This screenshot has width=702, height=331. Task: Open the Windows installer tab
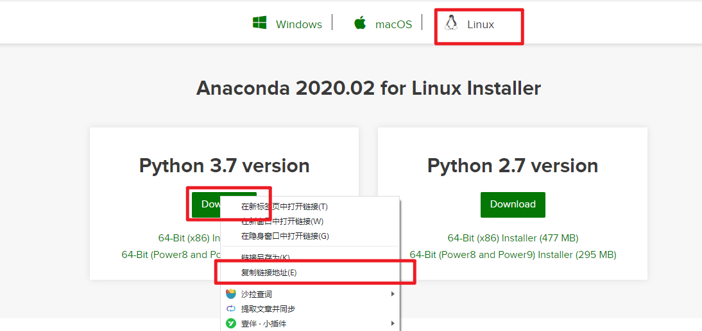[x=298, y=24]
